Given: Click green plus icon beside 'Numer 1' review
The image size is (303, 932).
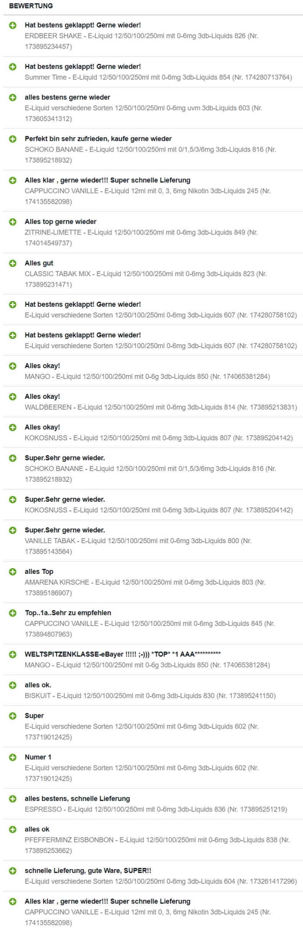Looking at the screenshot, I should (13, 757).
